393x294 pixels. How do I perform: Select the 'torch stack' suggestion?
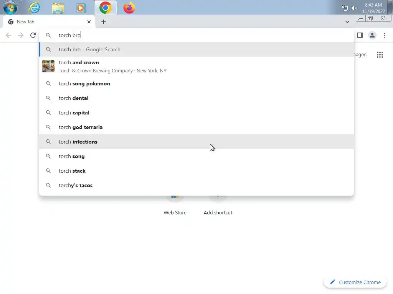196,171
